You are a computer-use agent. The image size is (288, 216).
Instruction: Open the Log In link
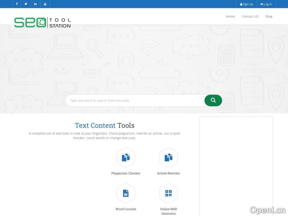[x=266, y=4]
